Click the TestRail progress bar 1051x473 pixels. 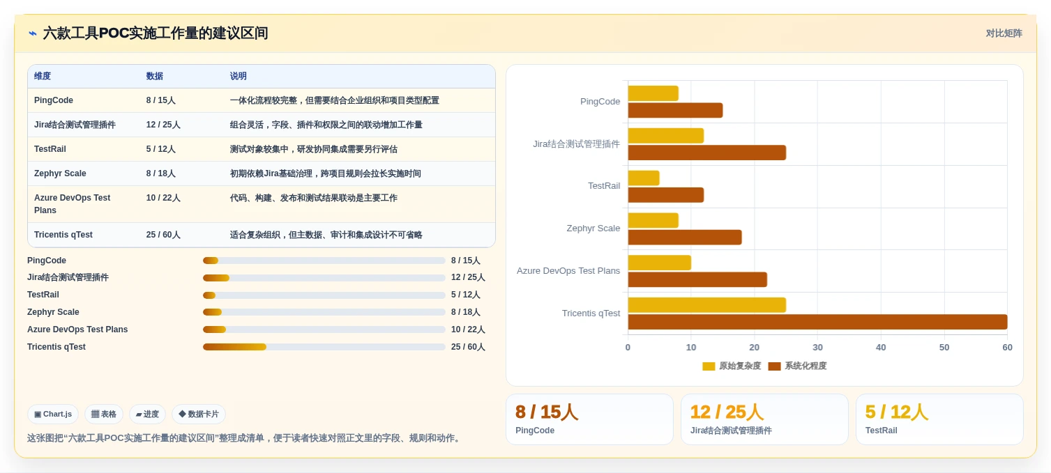pyautogui.click(x=324, y=295)
